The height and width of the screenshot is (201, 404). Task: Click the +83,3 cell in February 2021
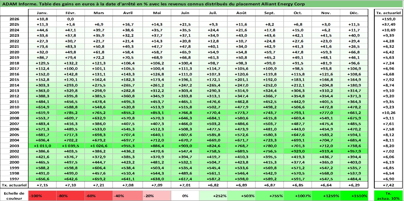[x=70, y=46]
